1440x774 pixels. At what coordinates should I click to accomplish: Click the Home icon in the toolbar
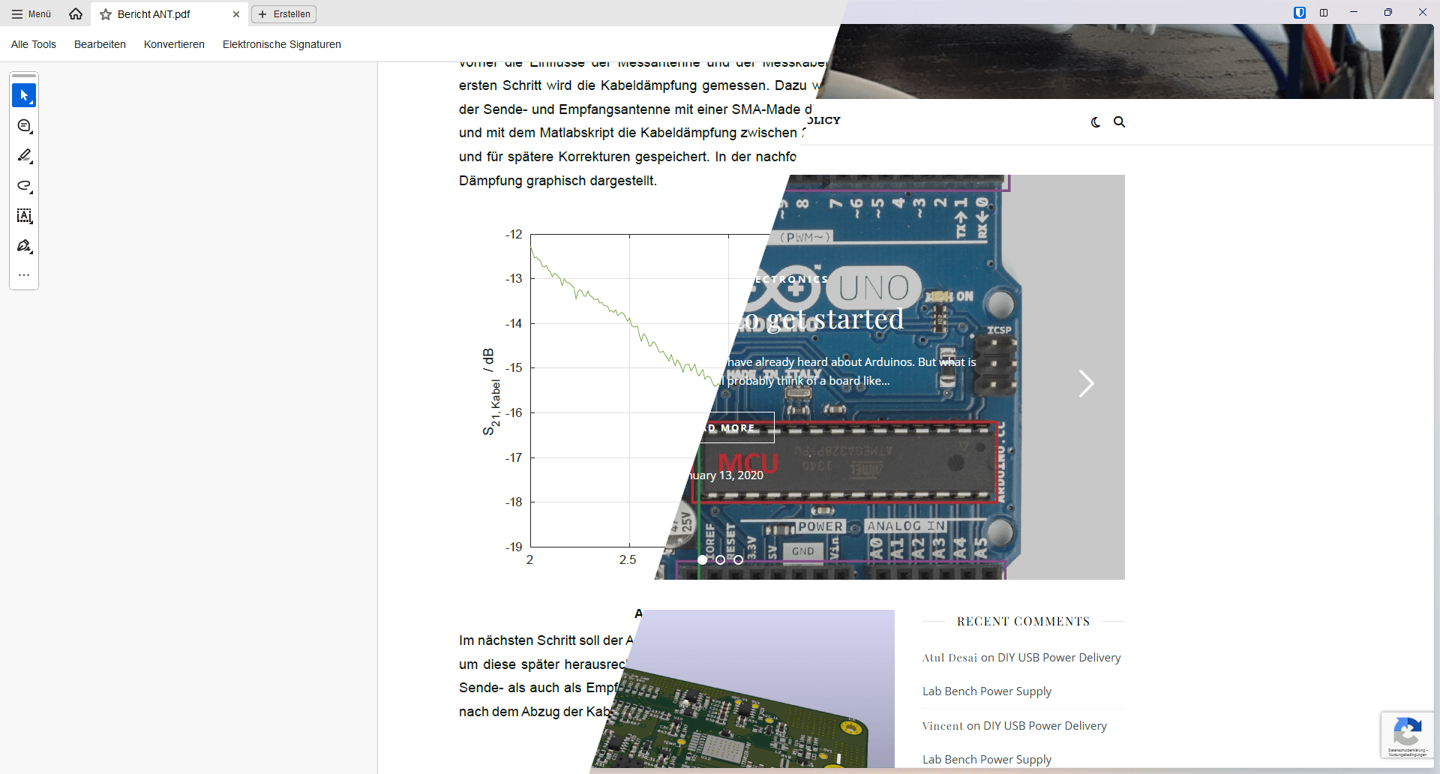[x=75, y=13]
